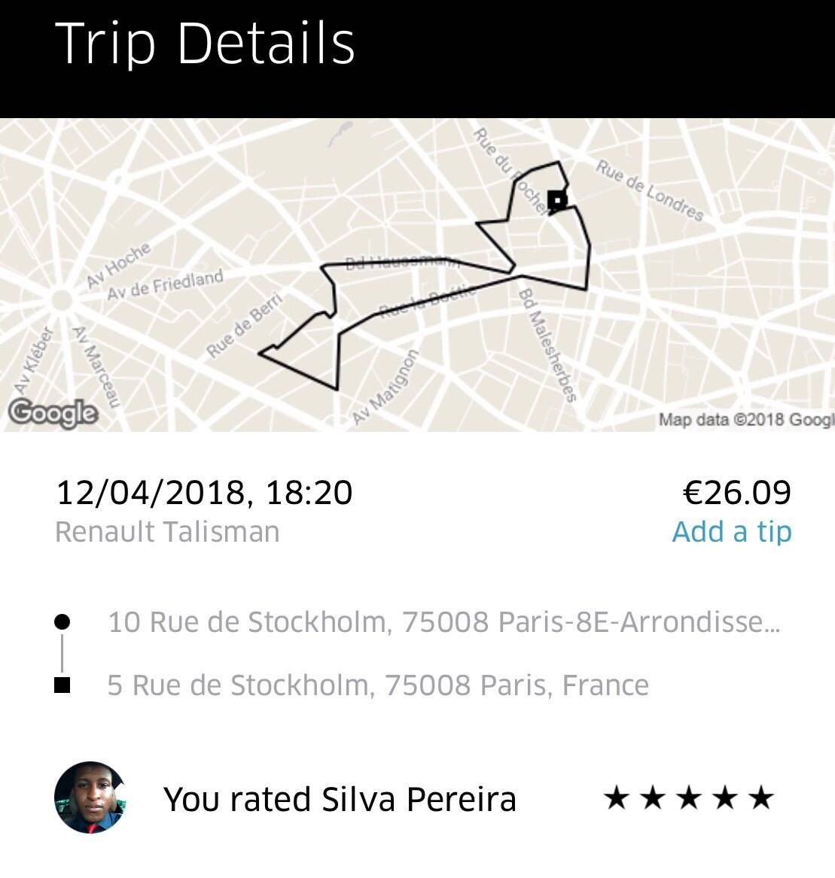Click the €26.09 fare amount

[x=736, y=493]
